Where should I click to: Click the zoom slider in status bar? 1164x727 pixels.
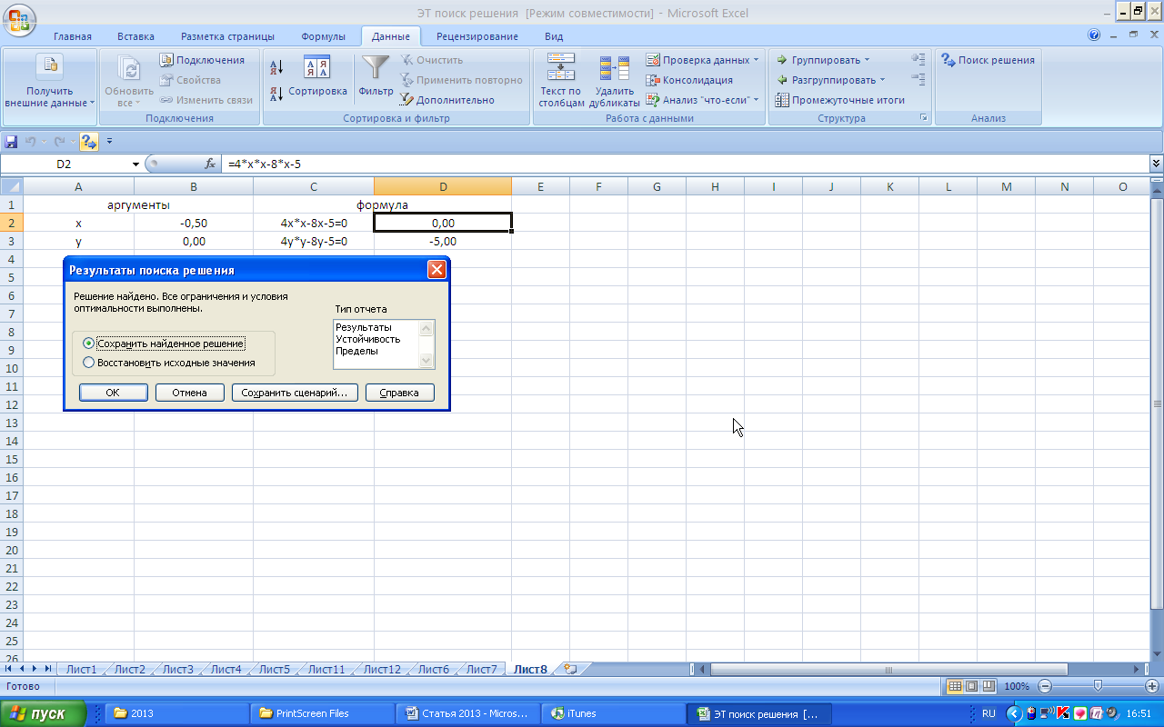(x=1098, y=686)
